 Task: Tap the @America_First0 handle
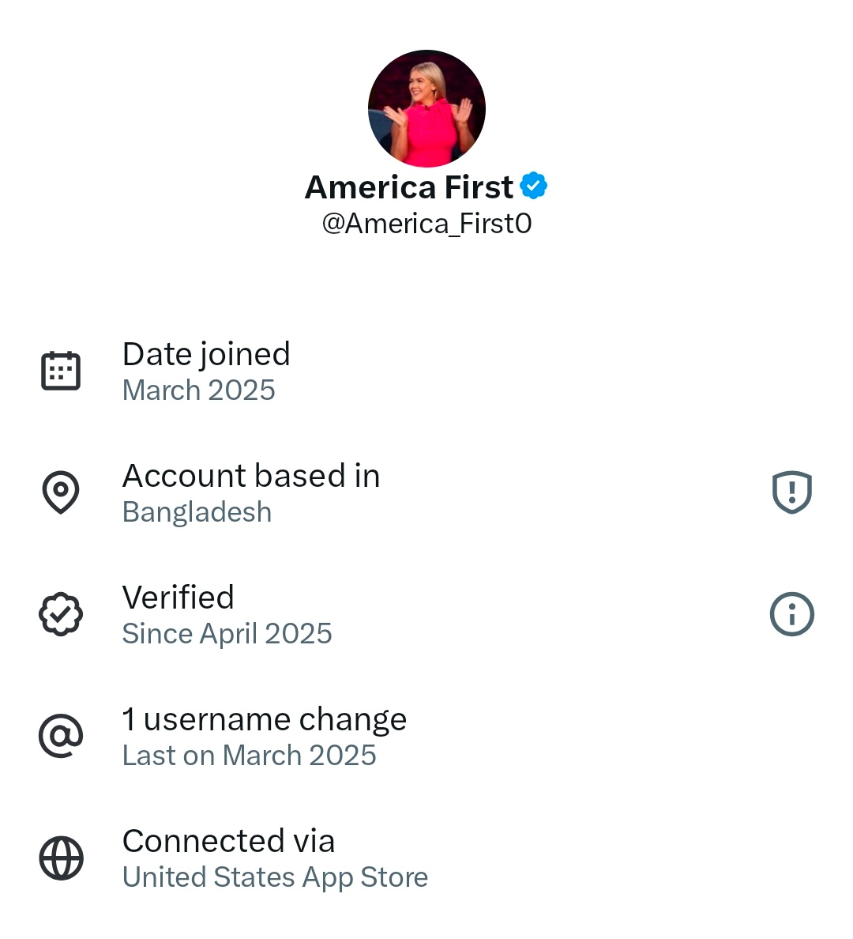coord(426,224)
